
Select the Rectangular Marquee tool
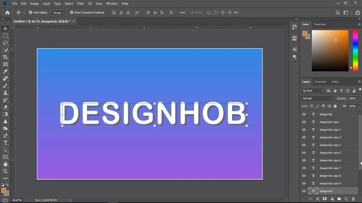[5, 36]
